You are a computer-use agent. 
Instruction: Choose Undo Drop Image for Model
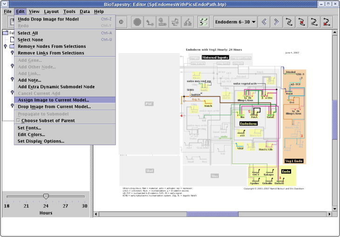tap(48, 19)
